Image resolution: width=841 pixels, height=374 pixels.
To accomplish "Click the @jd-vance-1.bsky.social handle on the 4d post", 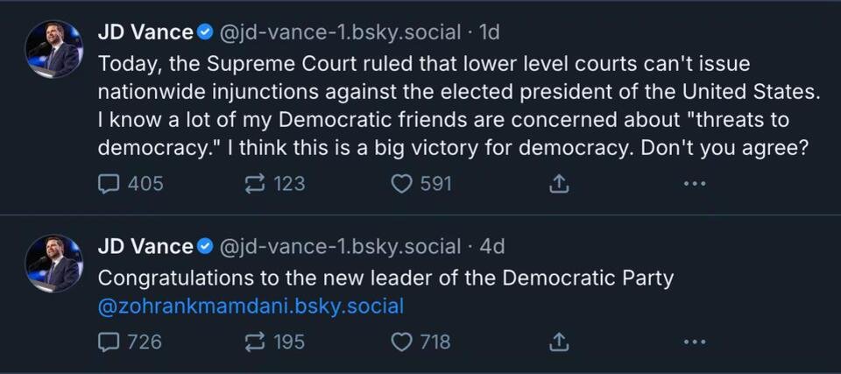I will tap(340, 247).
